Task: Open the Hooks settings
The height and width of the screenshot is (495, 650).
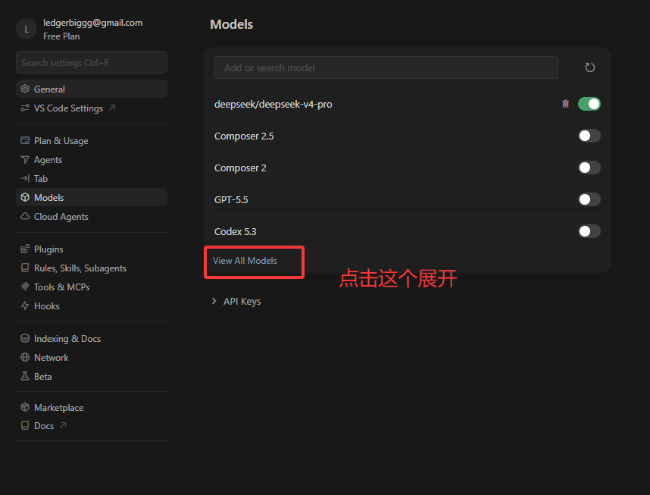Action: point(92,305)
